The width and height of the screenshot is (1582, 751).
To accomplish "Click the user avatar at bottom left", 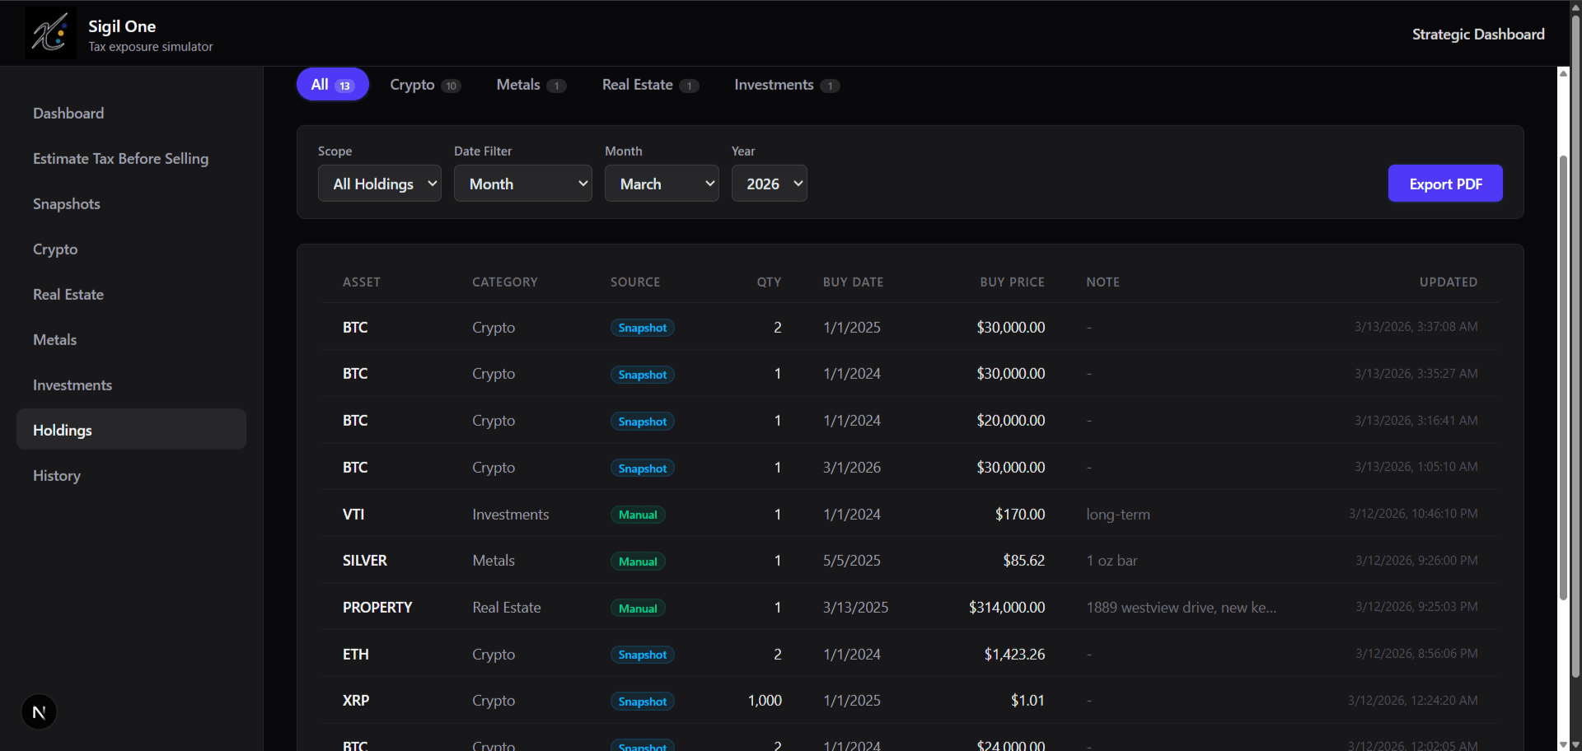I will tap(38, 711).
